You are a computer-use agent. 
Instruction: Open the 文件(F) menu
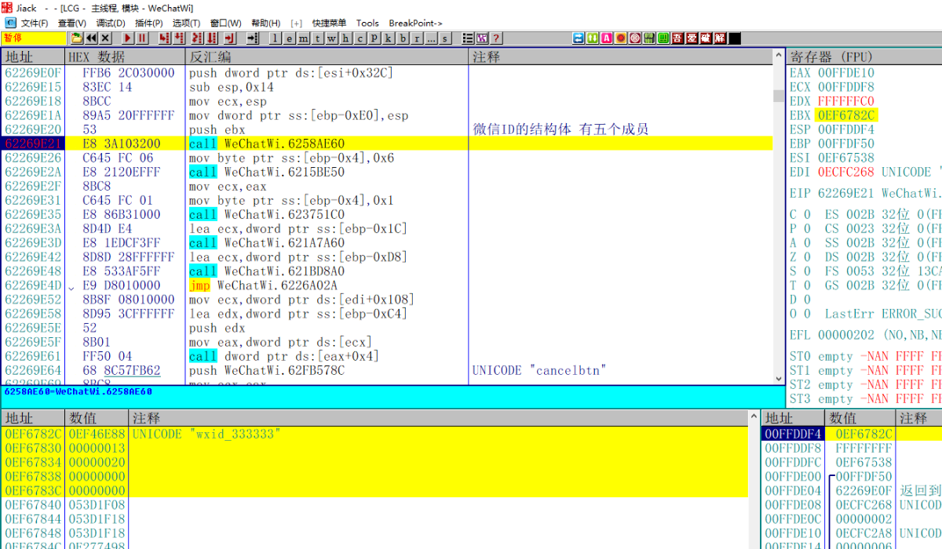click(35, 23)
